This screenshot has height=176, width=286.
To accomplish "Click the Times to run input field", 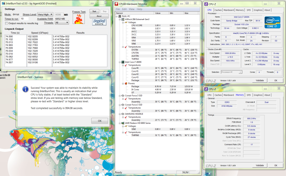I will coord(24,19).
